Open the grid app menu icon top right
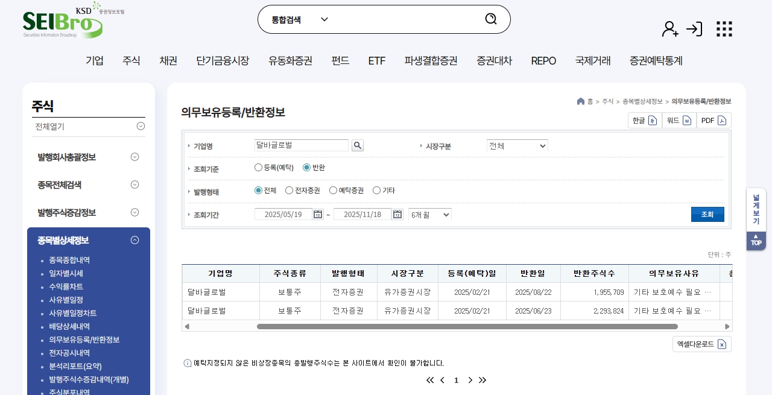Screen dimensions: 772x395 tap(724, 28)
